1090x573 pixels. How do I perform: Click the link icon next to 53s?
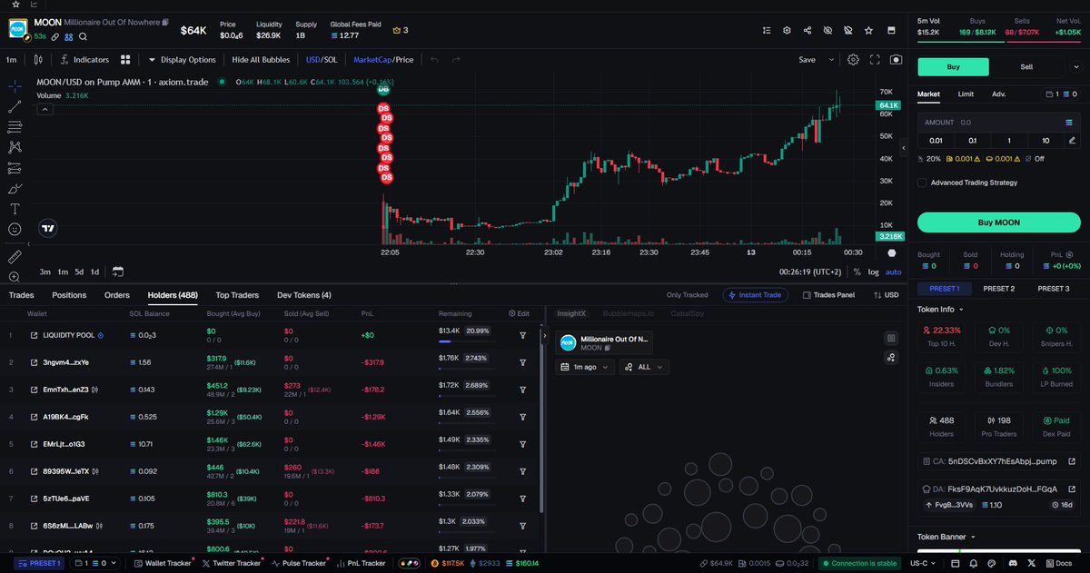[x=55, y=36]
